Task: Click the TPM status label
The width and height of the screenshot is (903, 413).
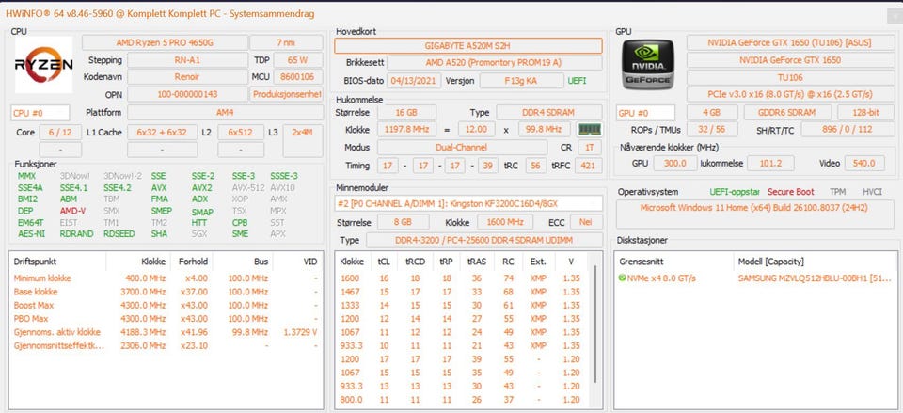Action: 838,192
